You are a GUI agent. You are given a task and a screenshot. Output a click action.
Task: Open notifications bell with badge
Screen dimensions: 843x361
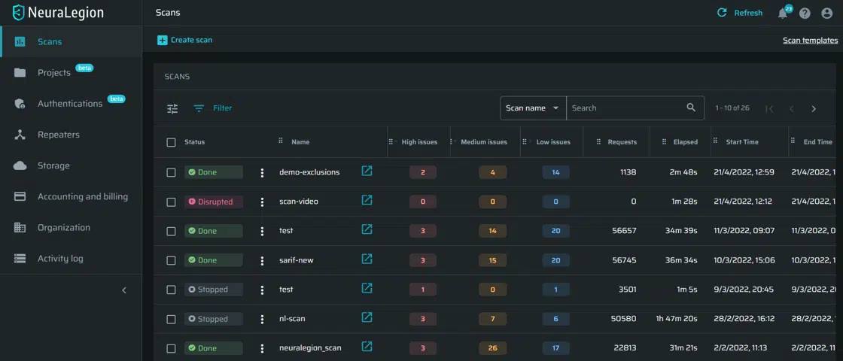783,14
